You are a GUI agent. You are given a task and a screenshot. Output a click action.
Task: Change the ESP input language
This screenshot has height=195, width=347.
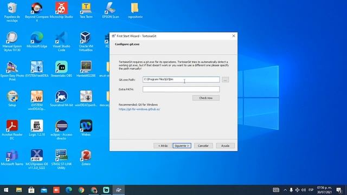click(x=311, y=190)
